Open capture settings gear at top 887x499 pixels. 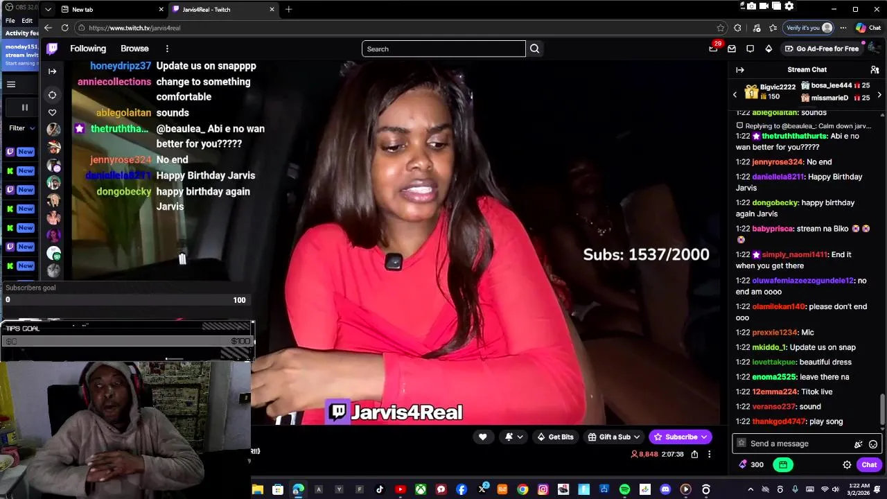coord(789,6)
